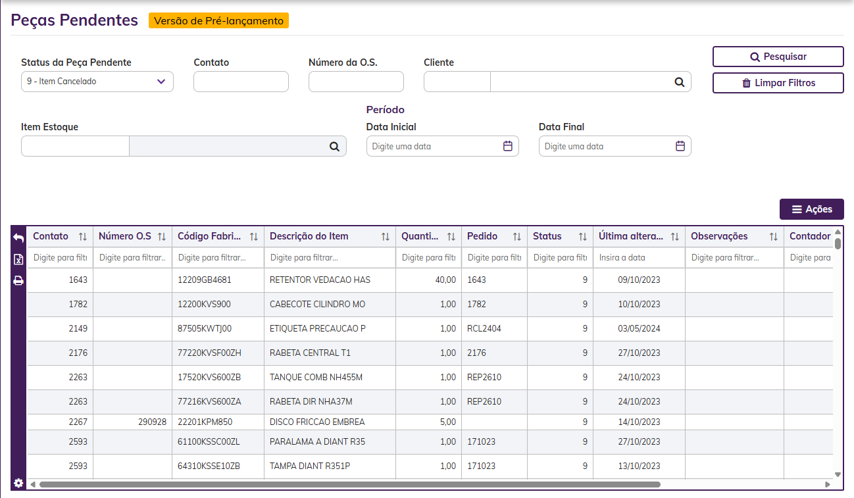Click the horizontal scrollbar of the grid
The width and height of the screenshot is (854, 498).
(x=349, y=484)
